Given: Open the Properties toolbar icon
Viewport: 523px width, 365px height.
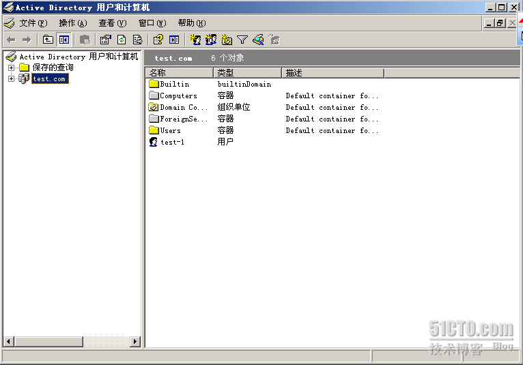Looking at the screenshot, I should [x=106, y=40].
